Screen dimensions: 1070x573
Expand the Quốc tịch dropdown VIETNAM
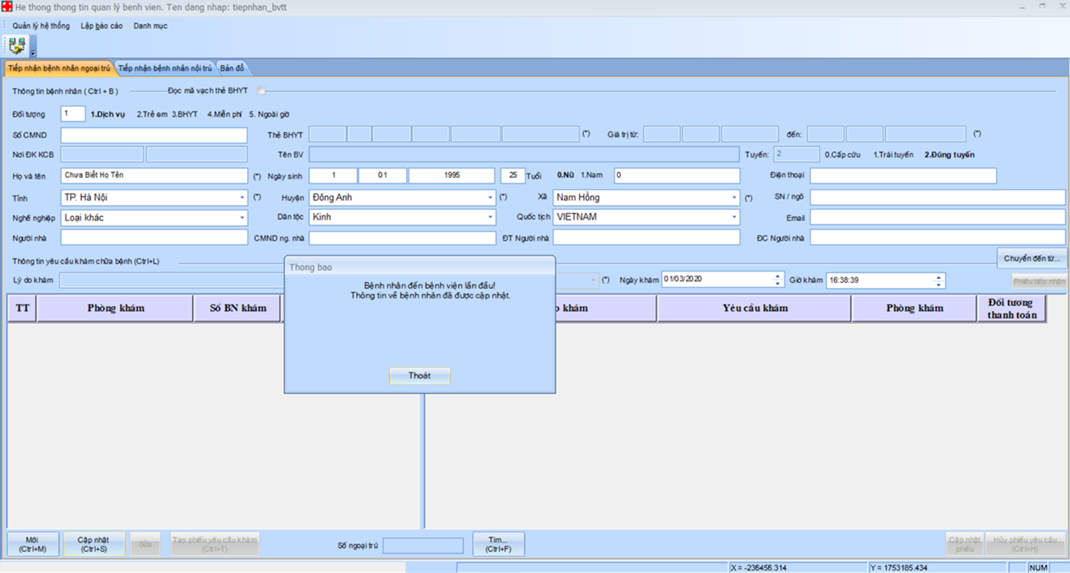[734, 217]
